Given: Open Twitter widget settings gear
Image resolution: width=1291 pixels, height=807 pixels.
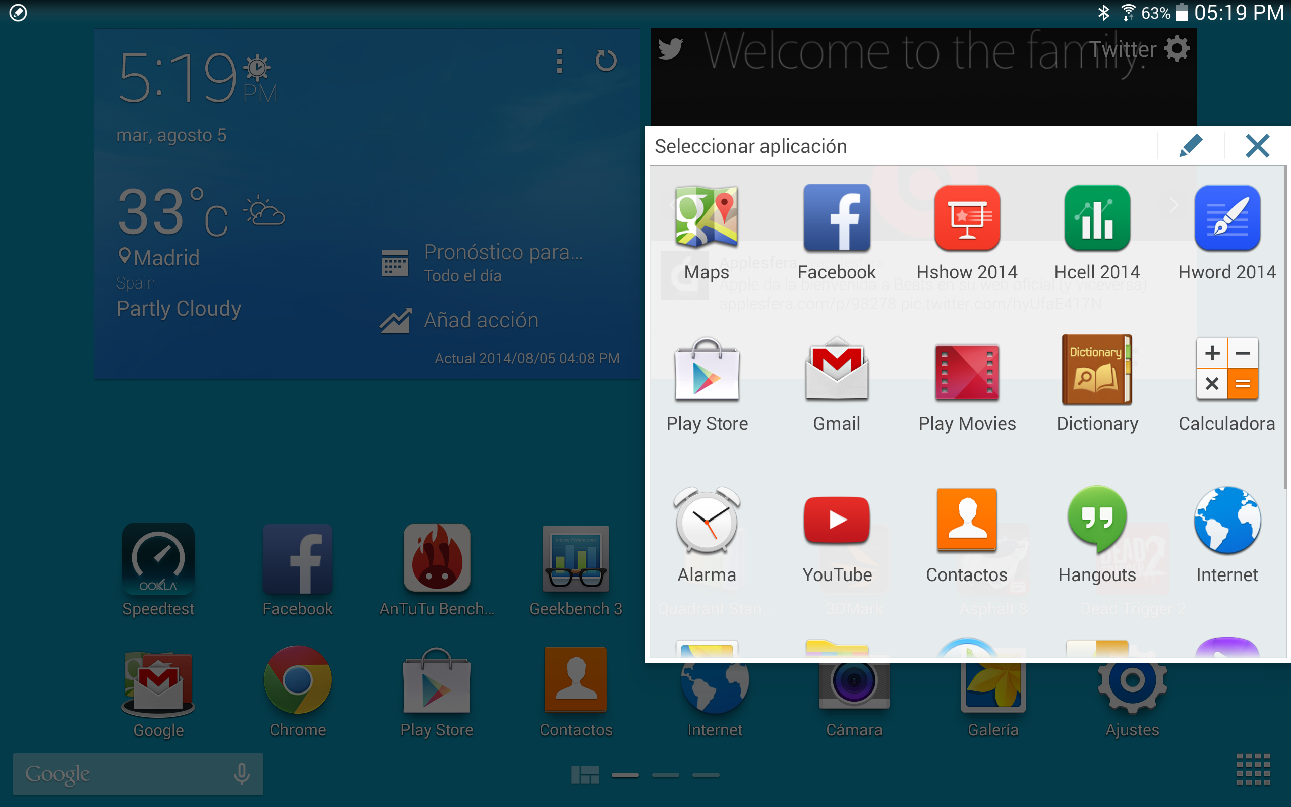Looking at the screenshot, I should 1177,49.
